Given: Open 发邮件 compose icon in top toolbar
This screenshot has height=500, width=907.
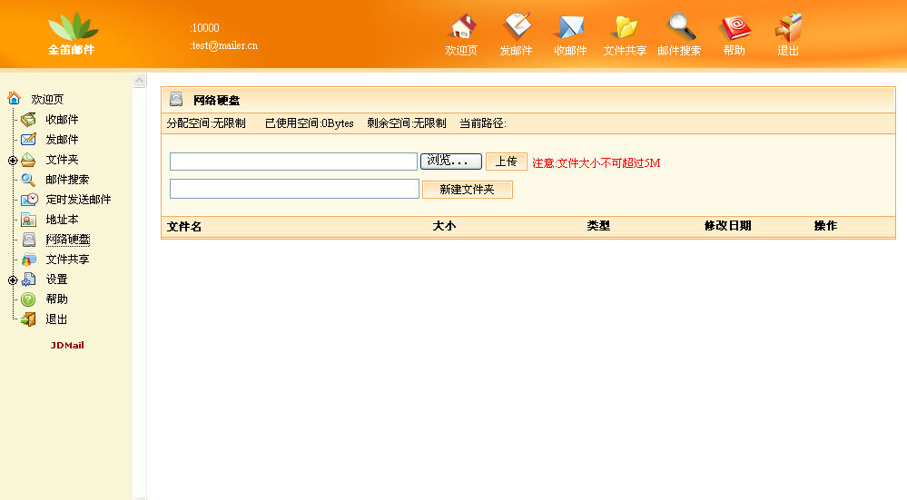Looking at the screenshot, I should pyautogui.click(x=516, y=27).
